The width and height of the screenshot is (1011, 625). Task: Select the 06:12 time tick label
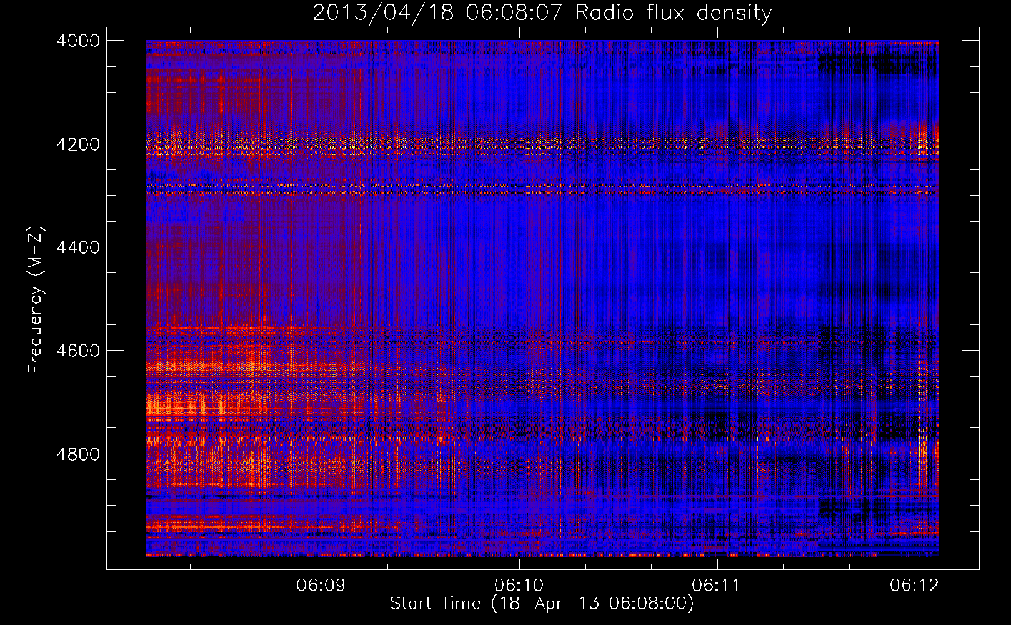(915, 586)
